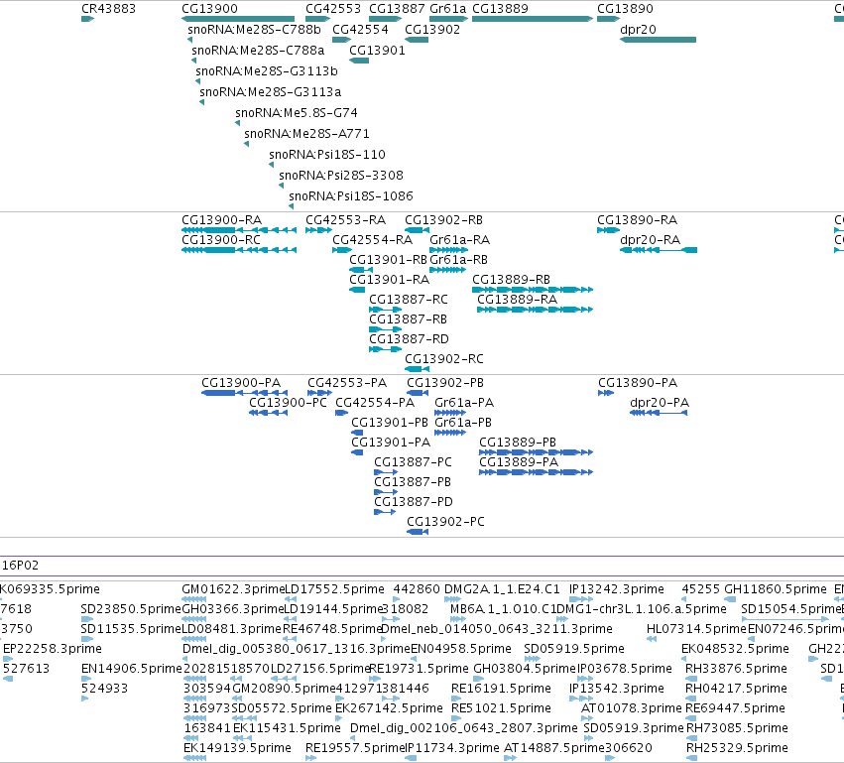The height and width of the screenshot is (763, 844).
Task: Select transcript CG13900-RA
Action: pyautogui.click(x=239, y=230)
